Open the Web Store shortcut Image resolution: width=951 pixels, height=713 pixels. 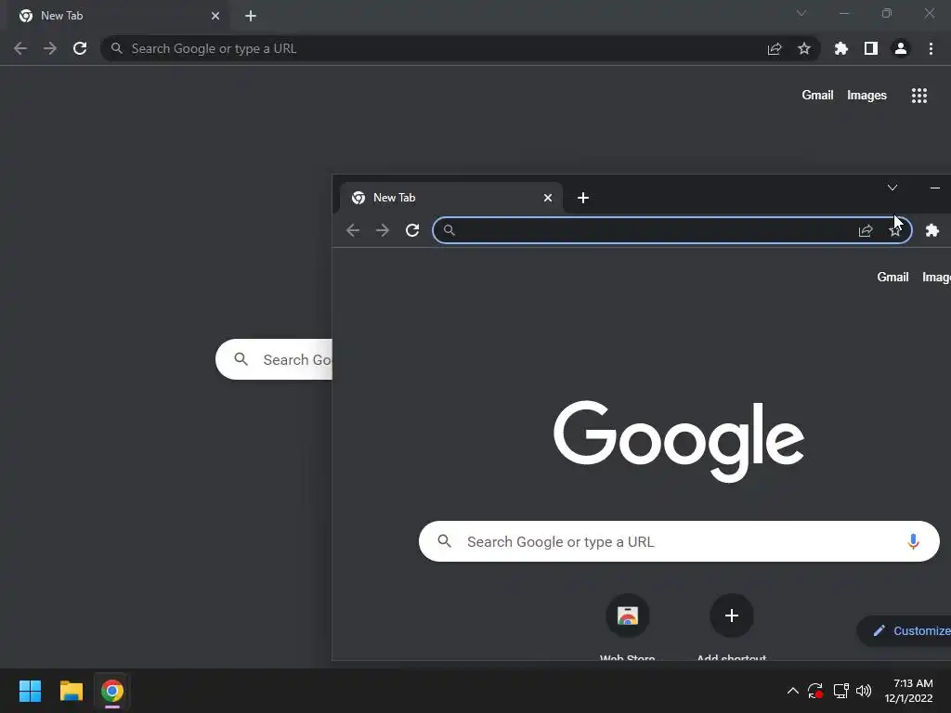tap(628, 616)
